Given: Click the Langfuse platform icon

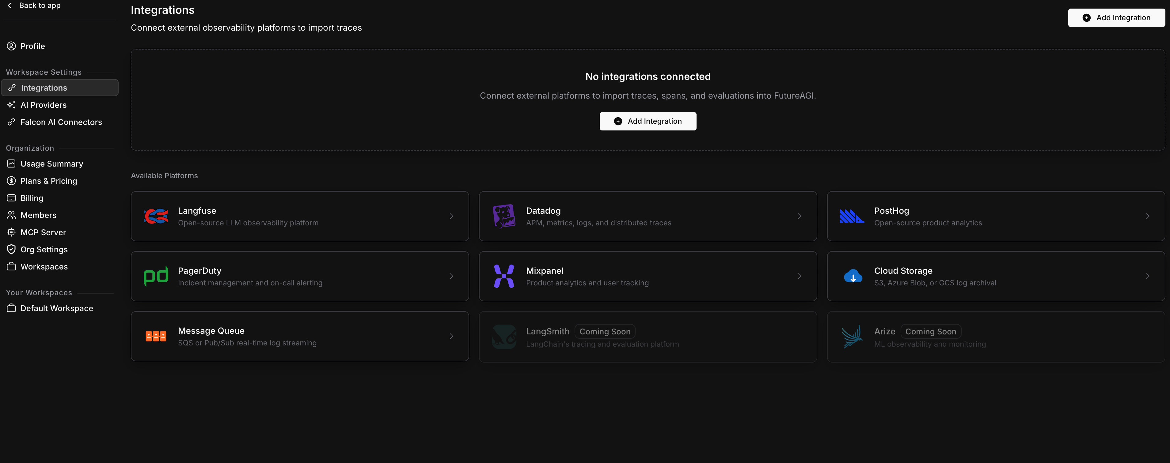Looking at the screenshot, I should (x=156, y=216).
